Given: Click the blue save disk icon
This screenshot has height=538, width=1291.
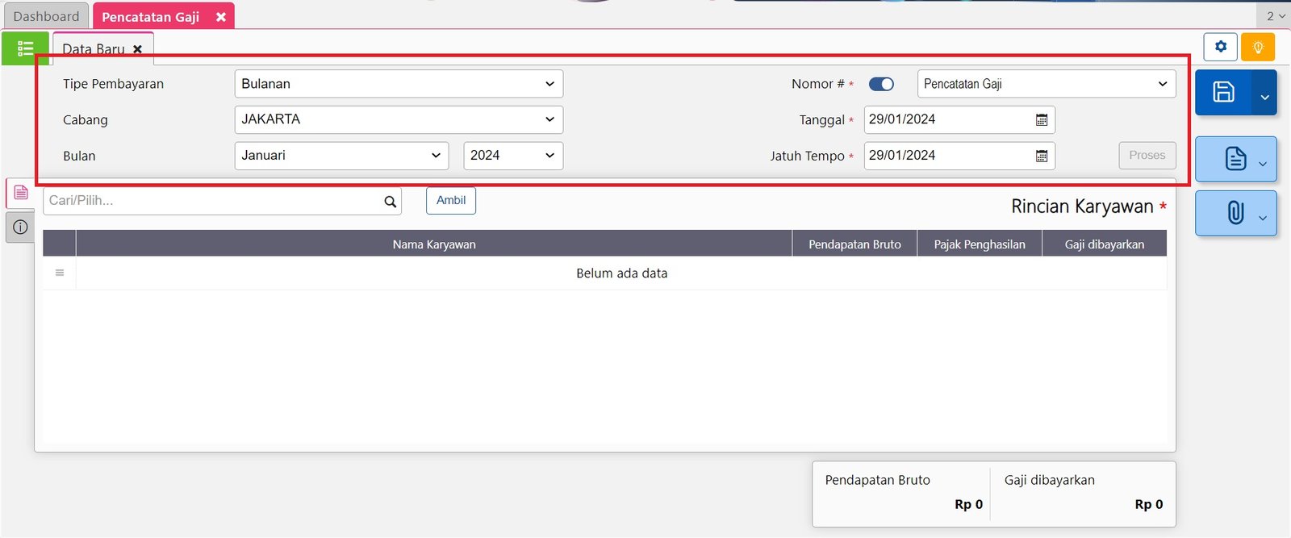Looking at the screenshot, I should 1223,92.
